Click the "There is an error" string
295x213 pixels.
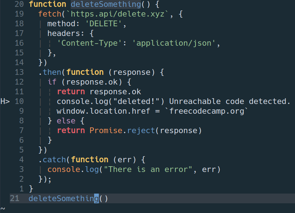[148, 169]
